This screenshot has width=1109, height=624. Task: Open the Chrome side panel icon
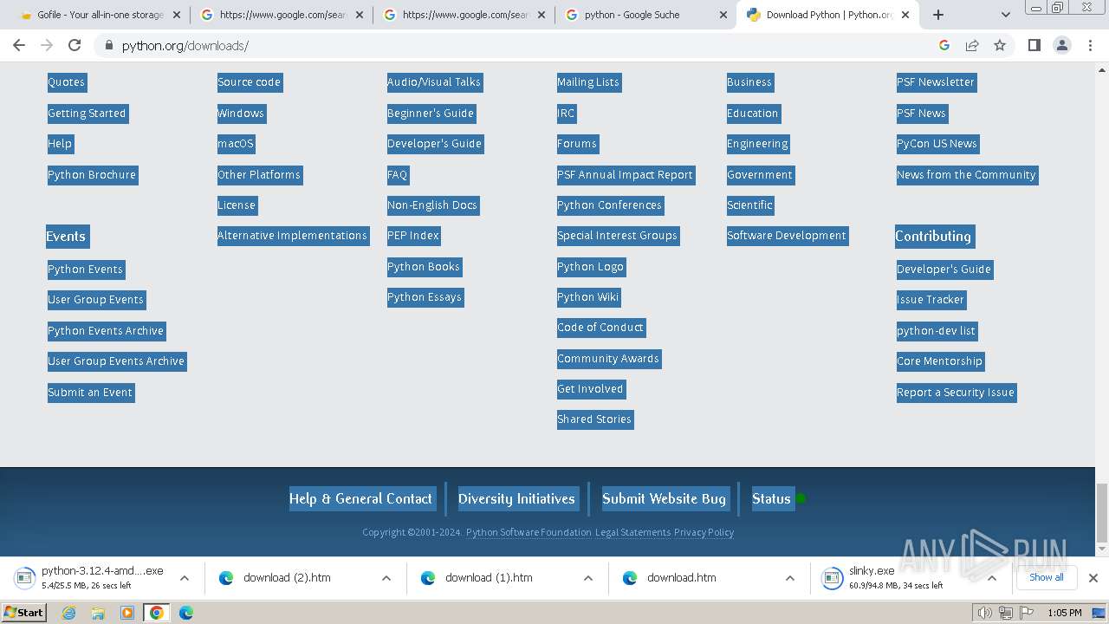click(1034, 45)
